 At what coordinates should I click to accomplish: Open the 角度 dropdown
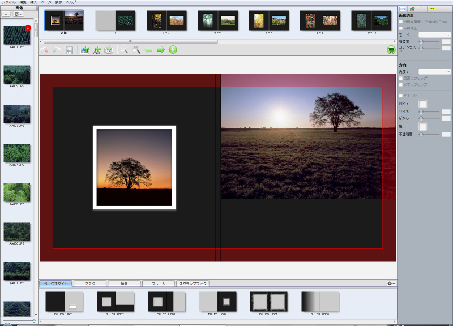(x=433, y=72)
